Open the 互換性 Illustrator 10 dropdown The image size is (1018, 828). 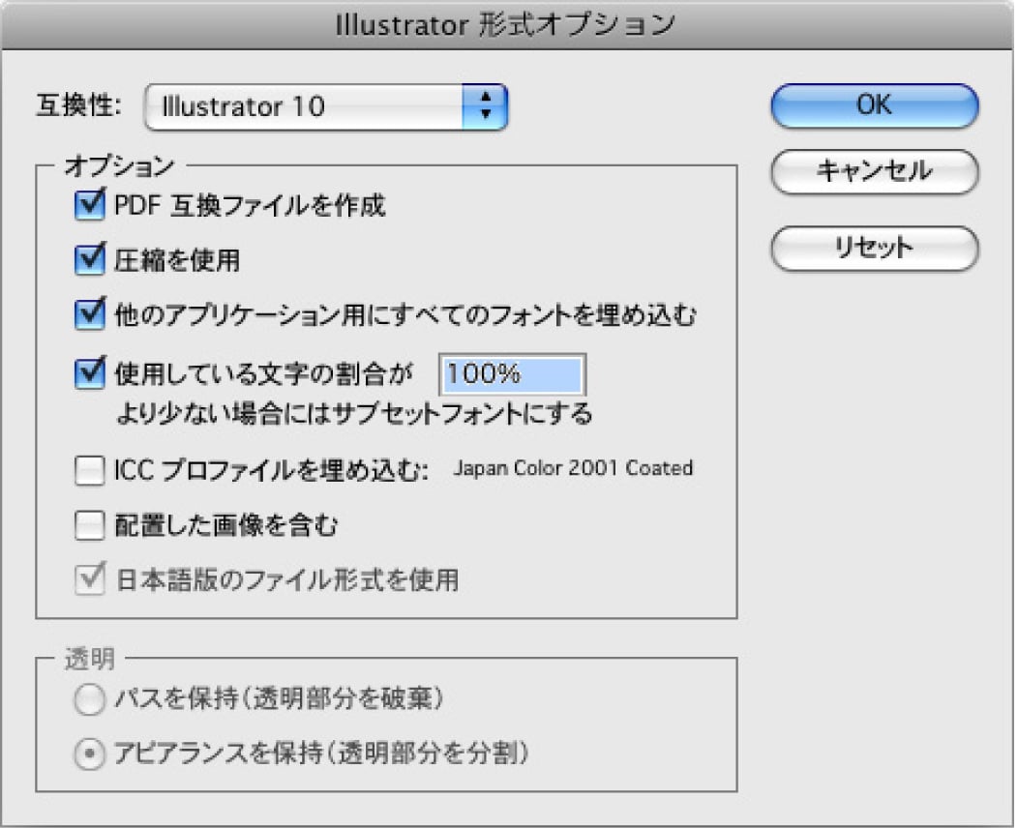point(326,105)
